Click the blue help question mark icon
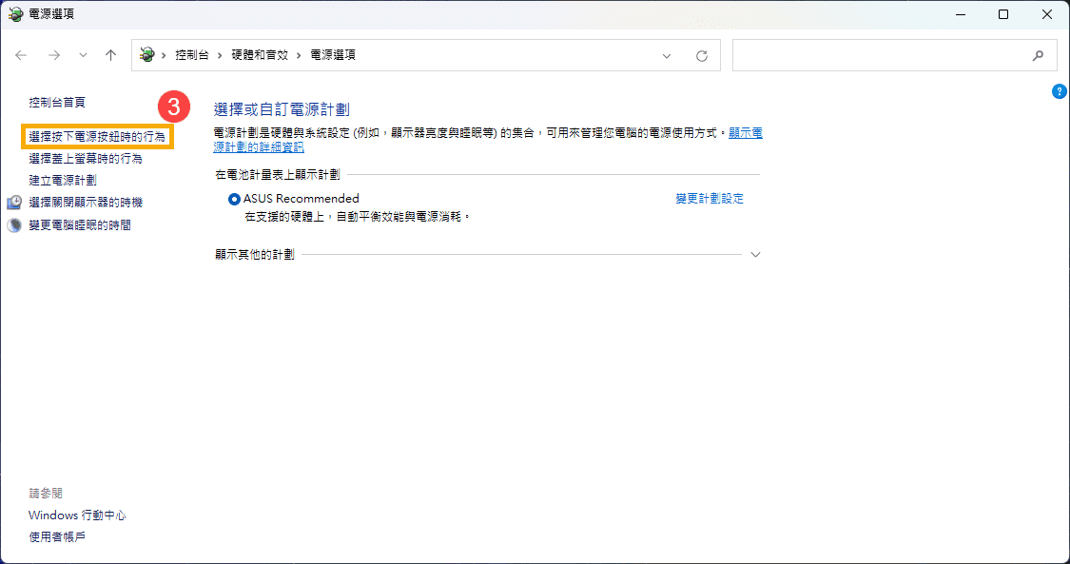 pyautogui.click(x=1059, y=91)
